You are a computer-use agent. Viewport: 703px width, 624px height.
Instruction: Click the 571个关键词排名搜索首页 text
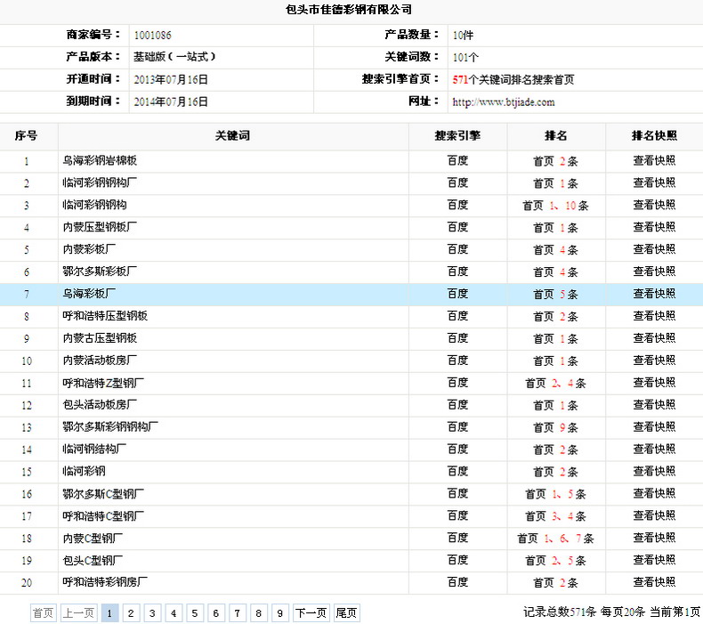tap(513, 80)
